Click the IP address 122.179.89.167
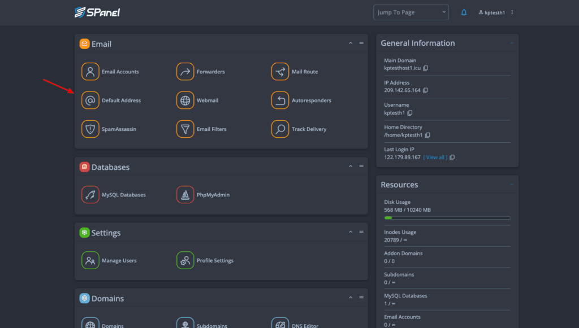The image size is (579, 328). tap(402, 158)
